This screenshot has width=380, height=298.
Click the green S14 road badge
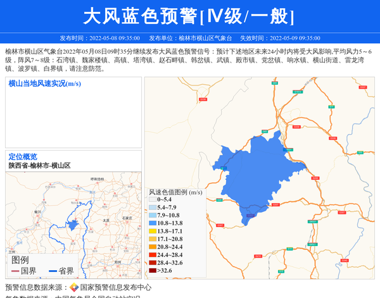coord(289,249)
